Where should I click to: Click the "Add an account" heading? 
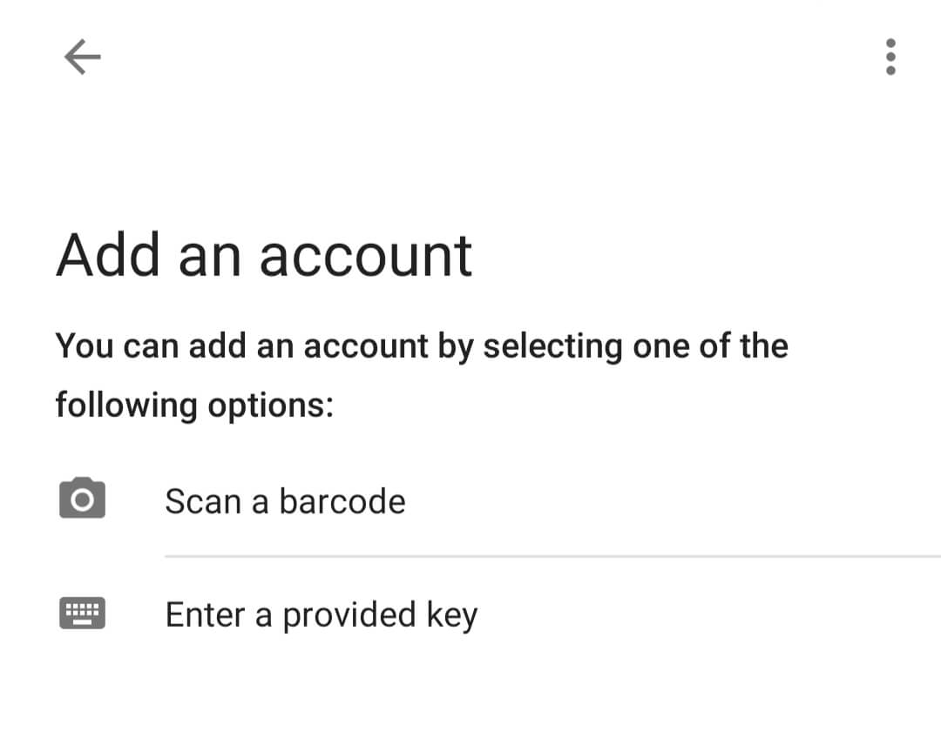tap(265, 256)
